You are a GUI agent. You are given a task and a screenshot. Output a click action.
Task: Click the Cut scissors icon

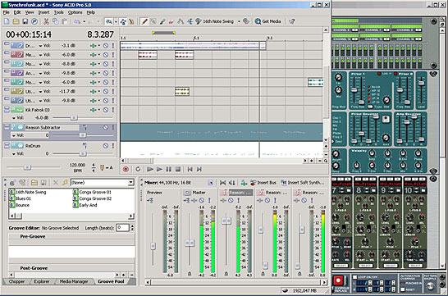[x=46, y=21]
